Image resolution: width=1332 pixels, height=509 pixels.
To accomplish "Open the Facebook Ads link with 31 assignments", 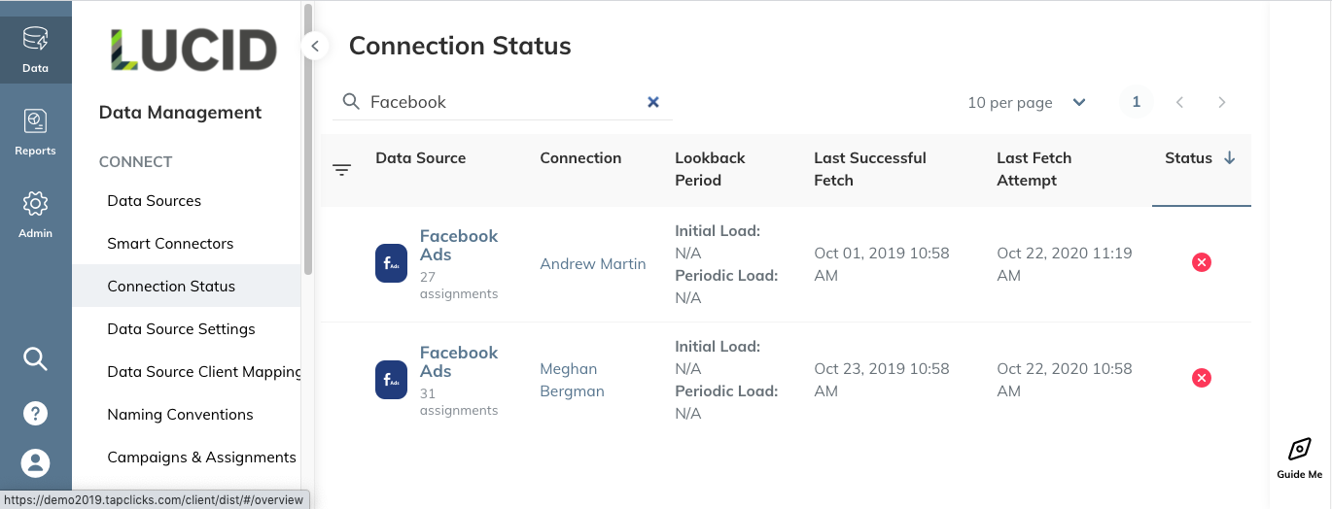I will click(459, 361).
